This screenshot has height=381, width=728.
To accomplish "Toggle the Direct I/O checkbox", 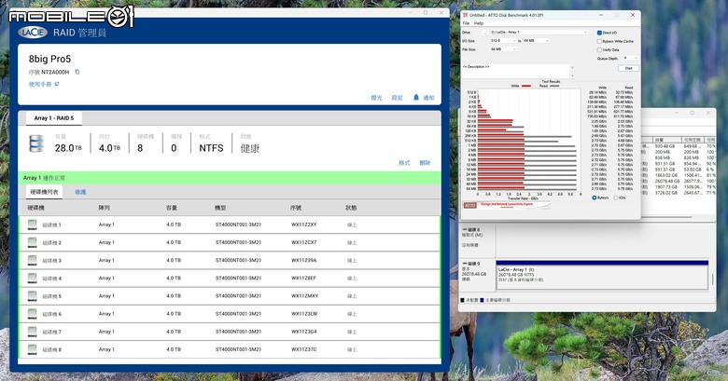I will [x=599, y=33].
